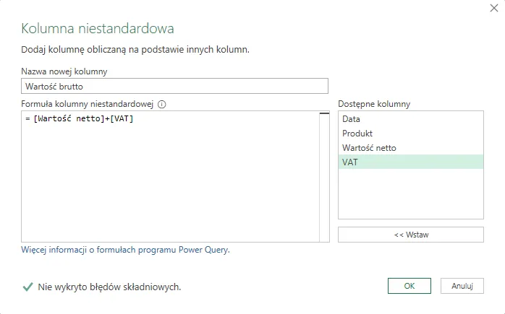505x314 pixels.
Task: Click the formula editor's vertical scrollbar
Action: click(x=324, y=177)
